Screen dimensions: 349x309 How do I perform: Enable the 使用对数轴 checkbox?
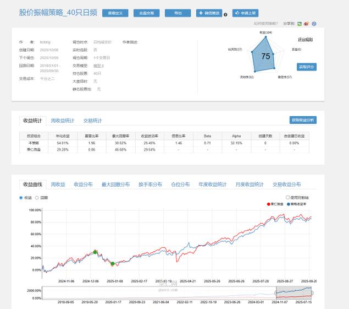287,197
